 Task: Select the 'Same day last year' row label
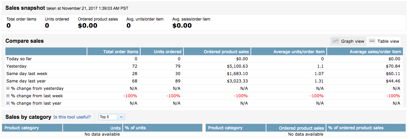pyautogui.click(x=26, y=81)
